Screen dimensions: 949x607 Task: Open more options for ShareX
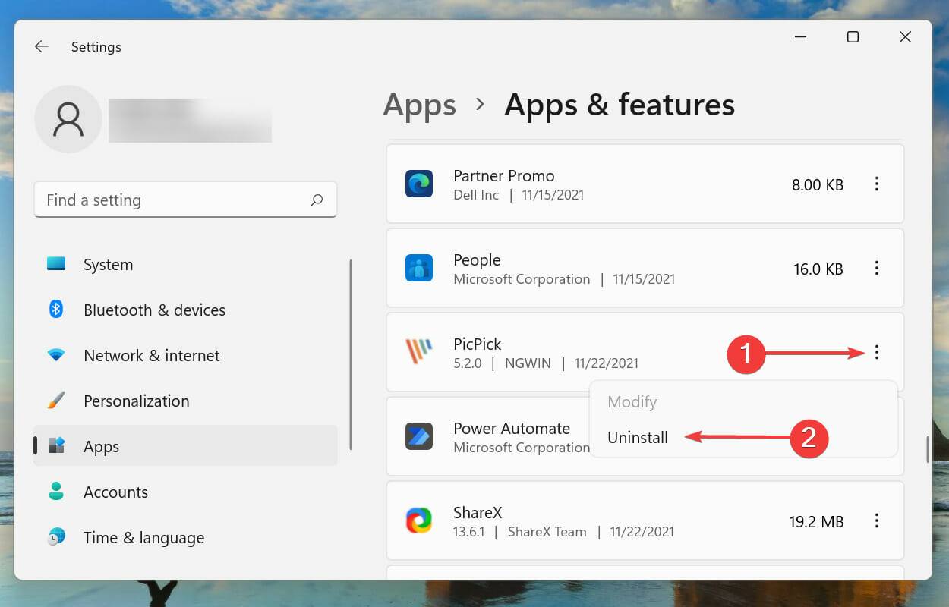coord(877,521)
